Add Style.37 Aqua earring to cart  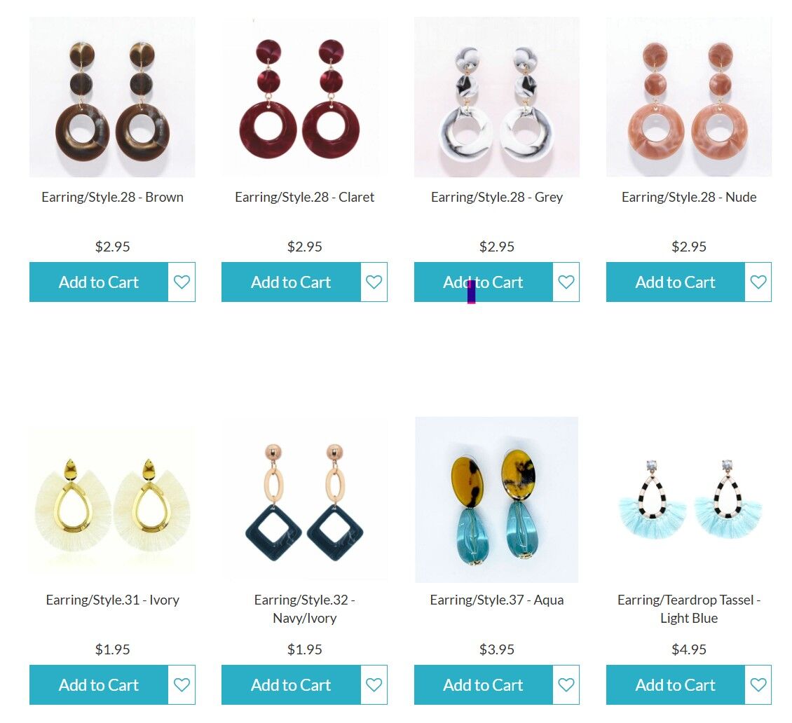(x=484, y=684)
